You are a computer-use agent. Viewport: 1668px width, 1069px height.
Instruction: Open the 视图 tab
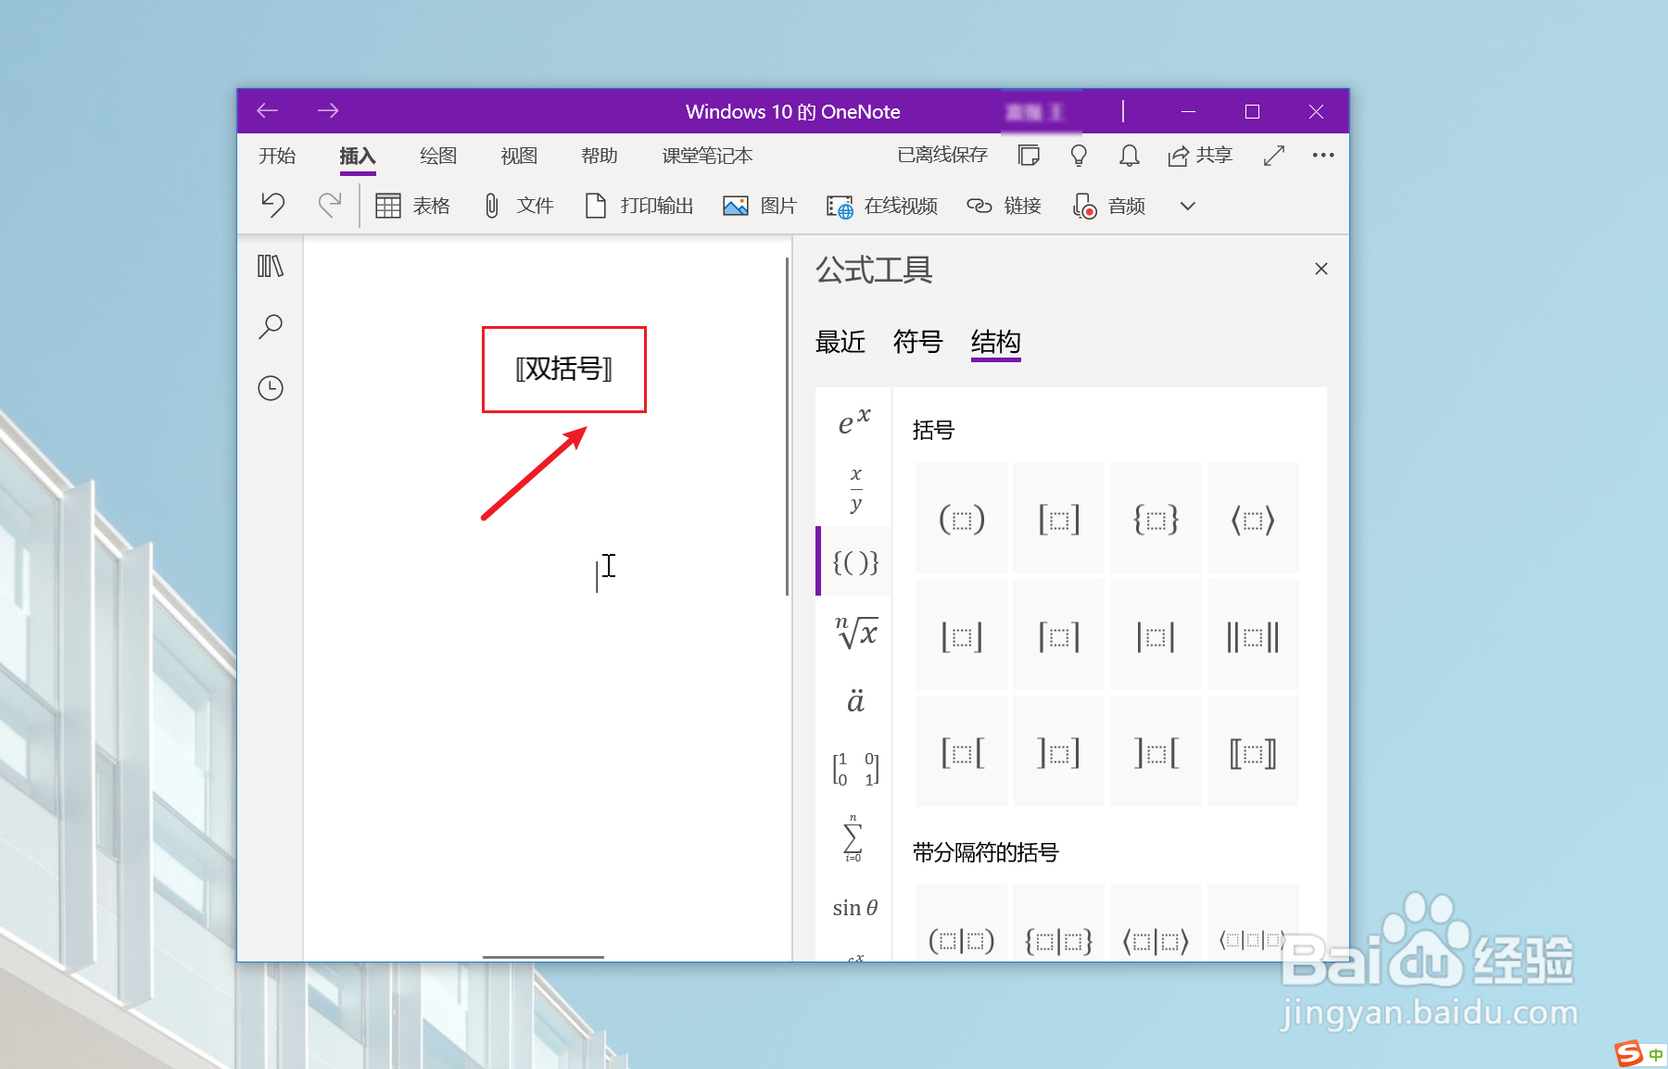pyautogui.click(x=519, y=156)
